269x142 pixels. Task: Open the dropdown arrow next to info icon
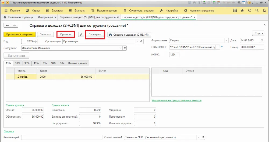[253, 3]
